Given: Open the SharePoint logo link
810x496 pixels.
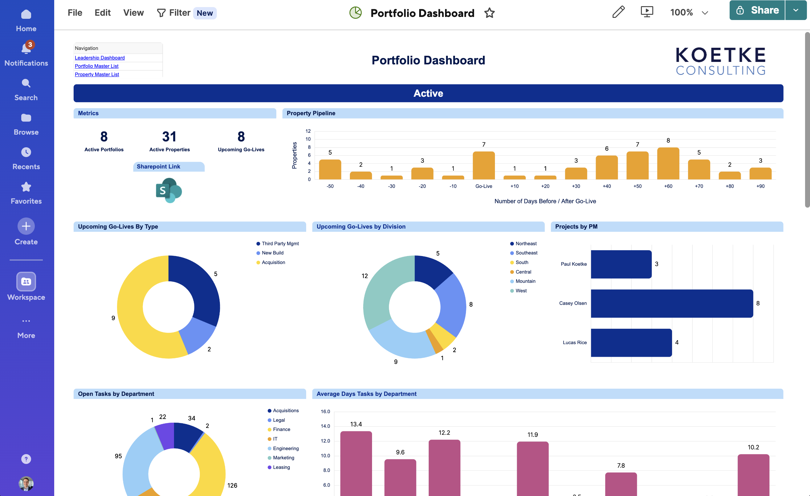Looking at the screenshot, I should coord(169,190).
